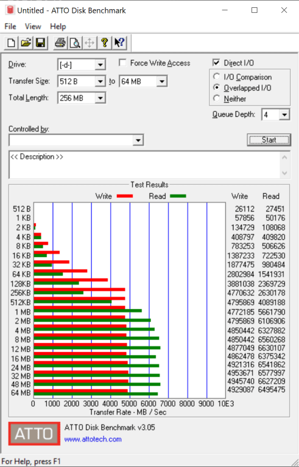Open Print Preview toolbar icon
This screenshot has width=299, height=467.
coord(75,43)
